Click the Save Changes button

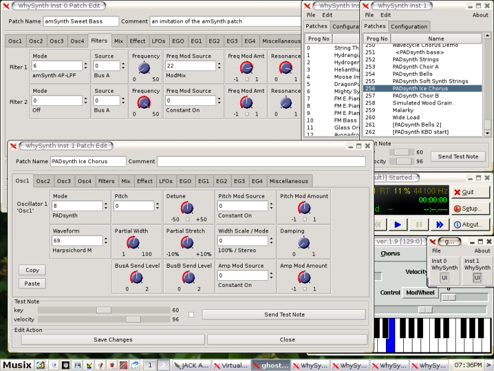112,339
